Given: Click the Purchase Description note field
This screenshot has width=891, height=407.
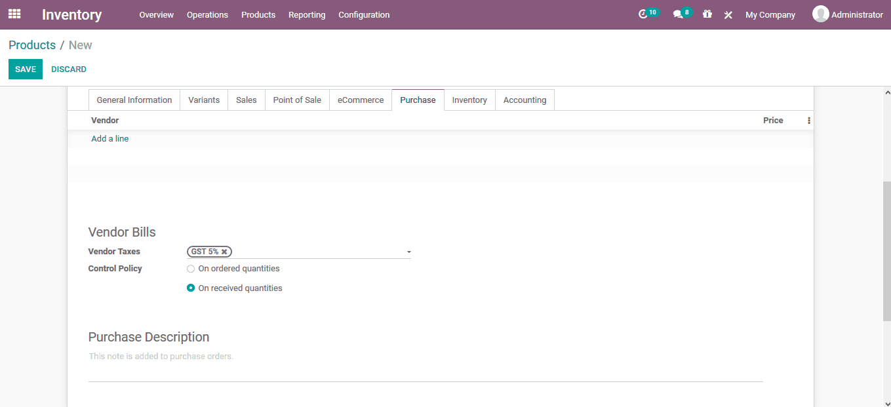Looking at the screenshot, I should pyautogui.click(x=161, y=356).
